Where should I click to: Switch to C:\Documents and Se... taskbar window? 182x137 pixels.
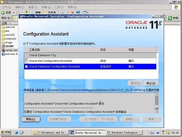pyautogui.click(x=50, y=132)
